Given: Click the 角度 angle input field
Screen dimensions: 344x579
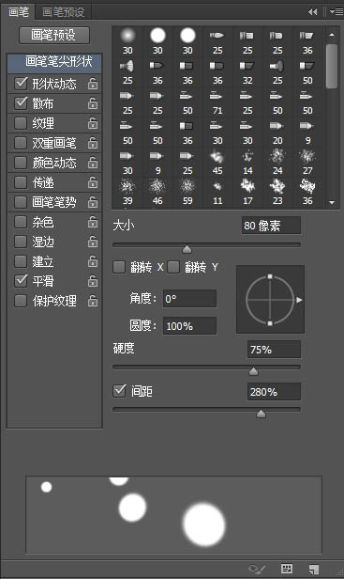Looking at the screenshot, I should pyautogui.click(x=189, y=298).
